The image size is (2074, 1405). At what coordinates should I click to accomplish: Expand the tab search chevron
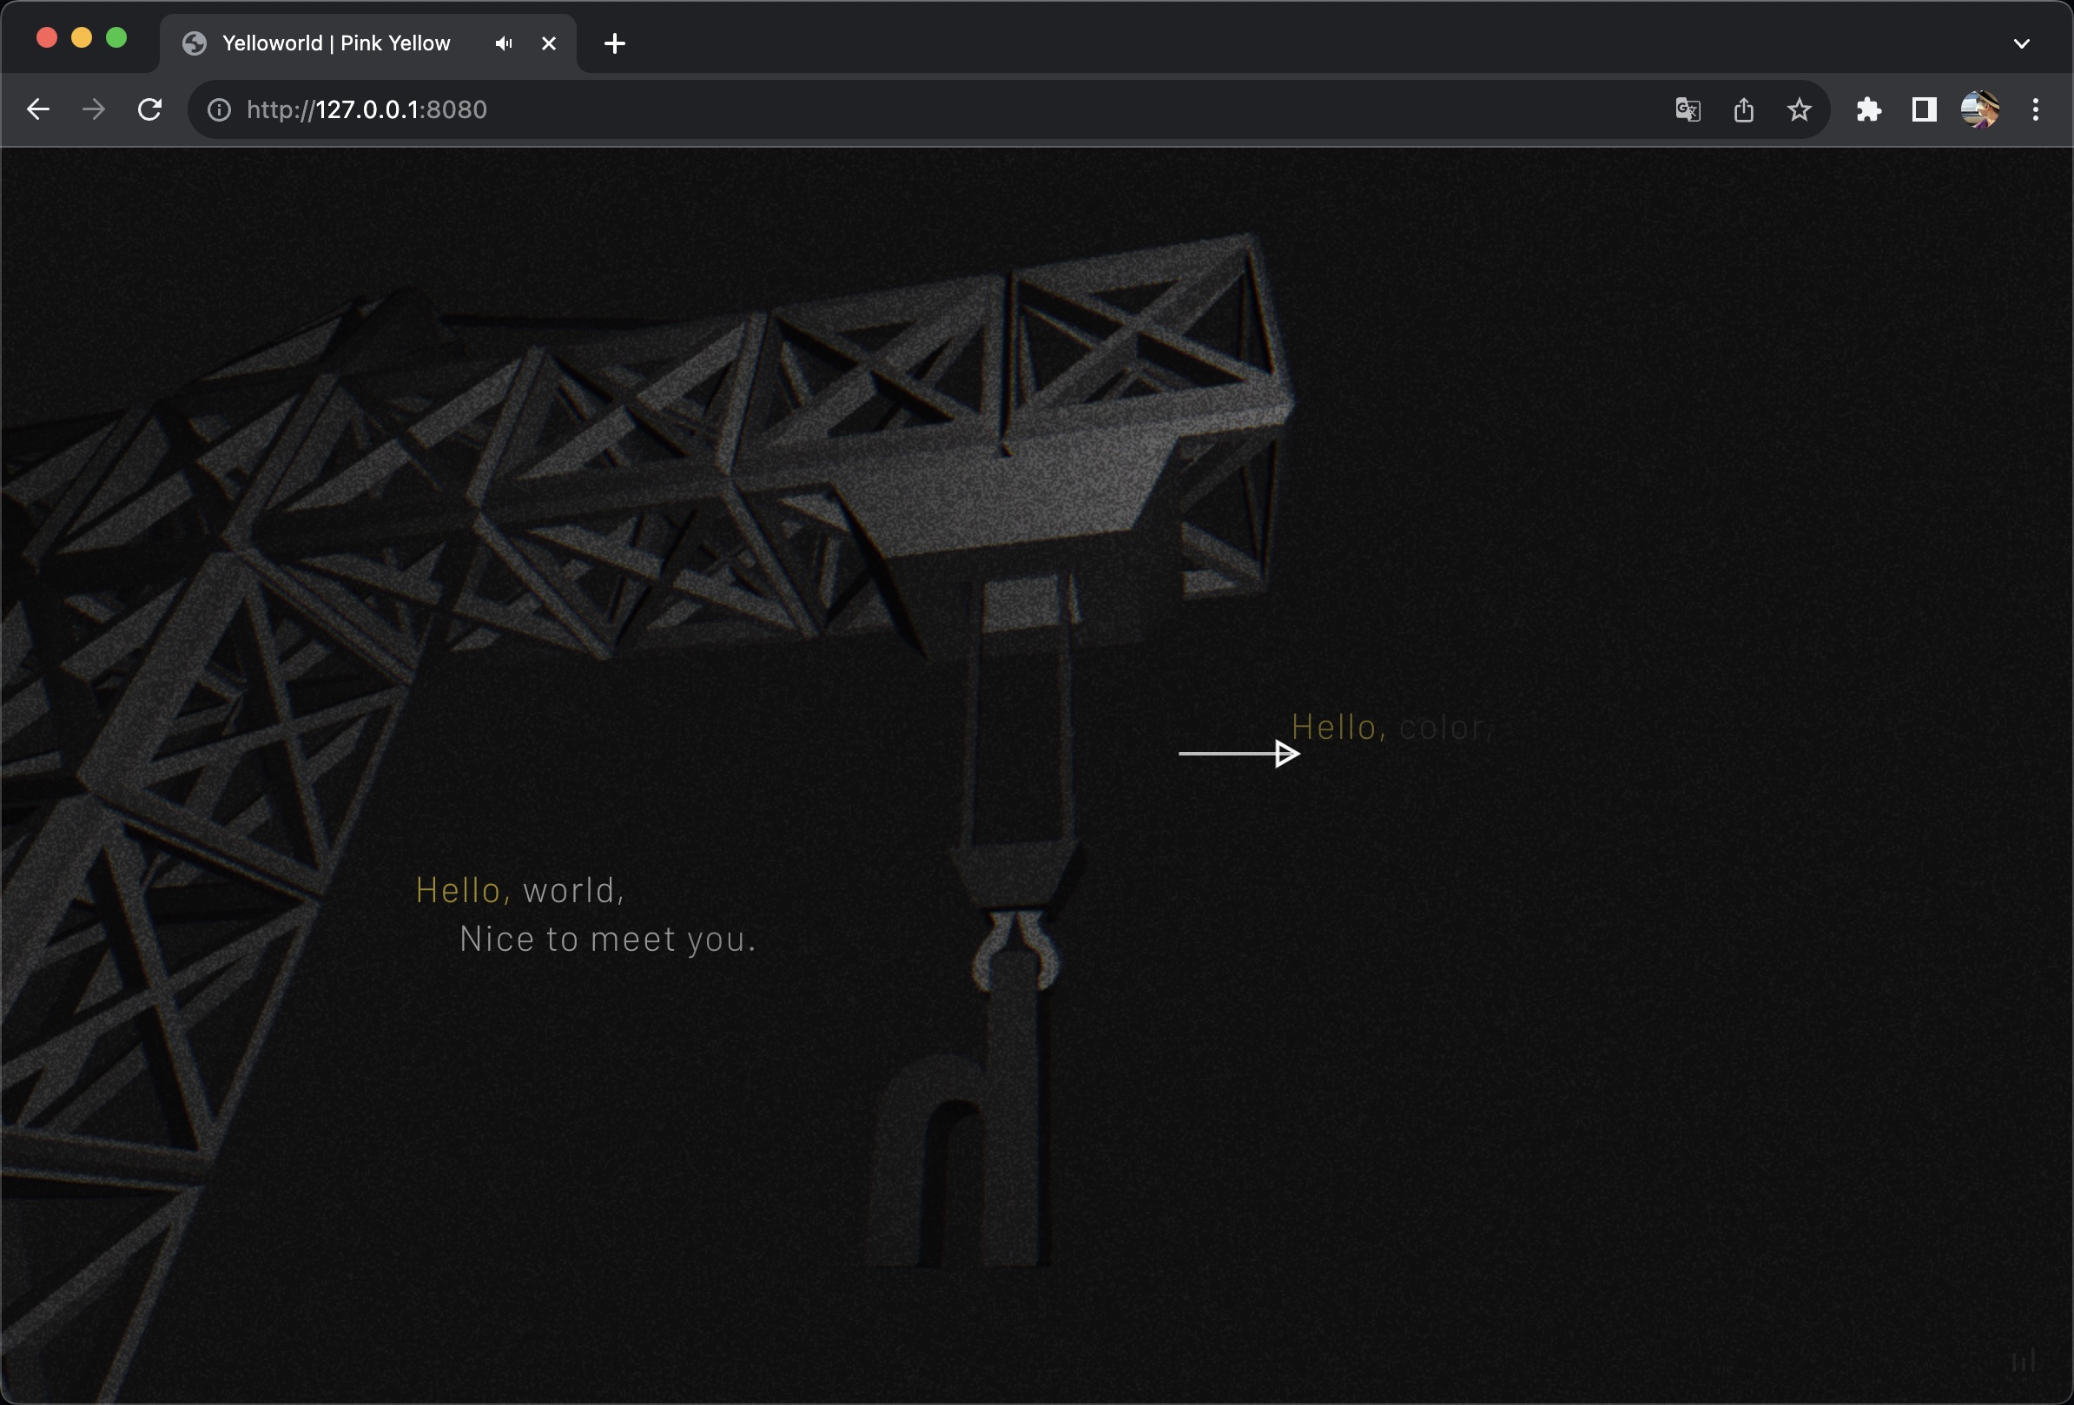coord(2021,43)
